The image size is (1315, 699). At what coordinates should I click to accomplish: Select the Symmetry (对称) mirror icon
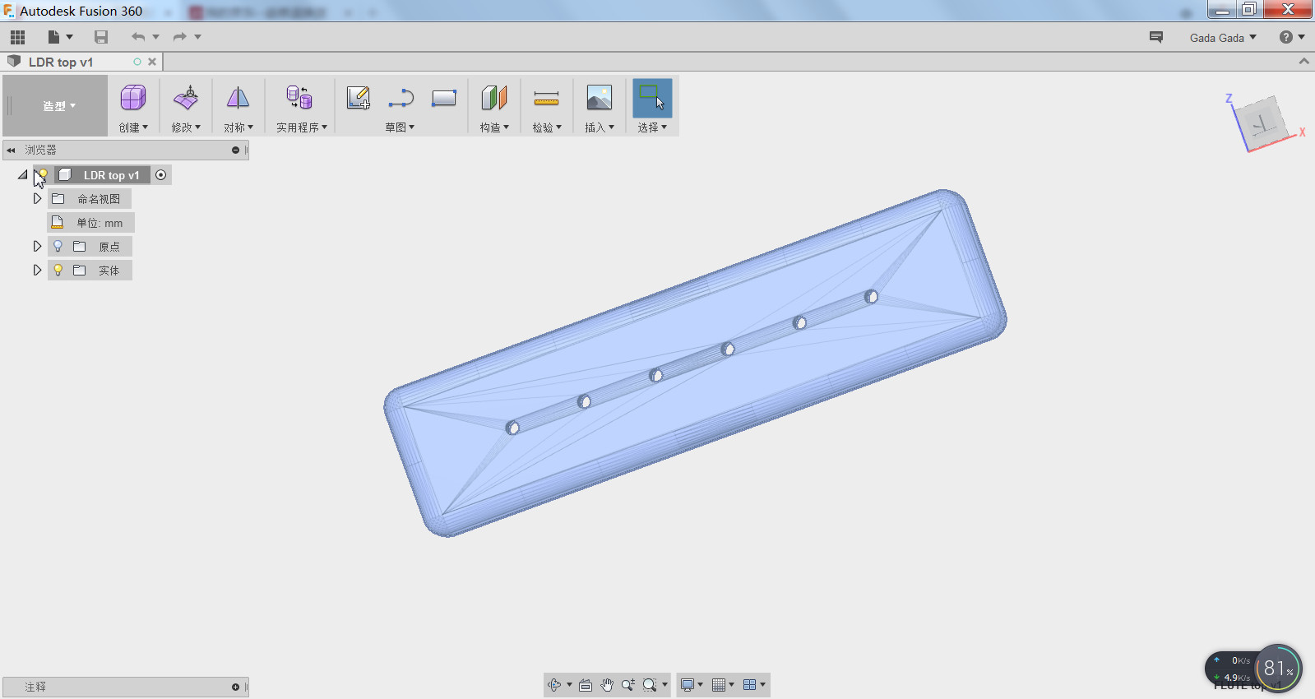pyautogui.click(x=238, y=98)
